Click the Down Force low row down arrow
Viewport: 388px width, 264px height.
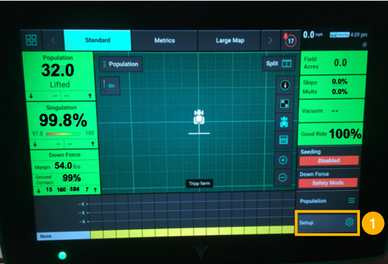click(39, 191)
